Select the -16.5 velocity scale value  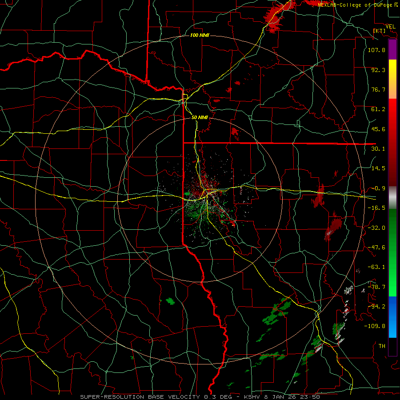(x=376, y=208)
